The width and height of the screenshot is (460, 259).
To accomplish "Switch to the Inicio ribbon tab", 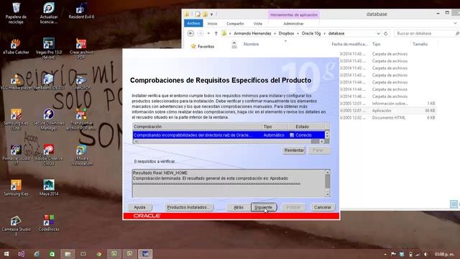I will pos(213,24).
